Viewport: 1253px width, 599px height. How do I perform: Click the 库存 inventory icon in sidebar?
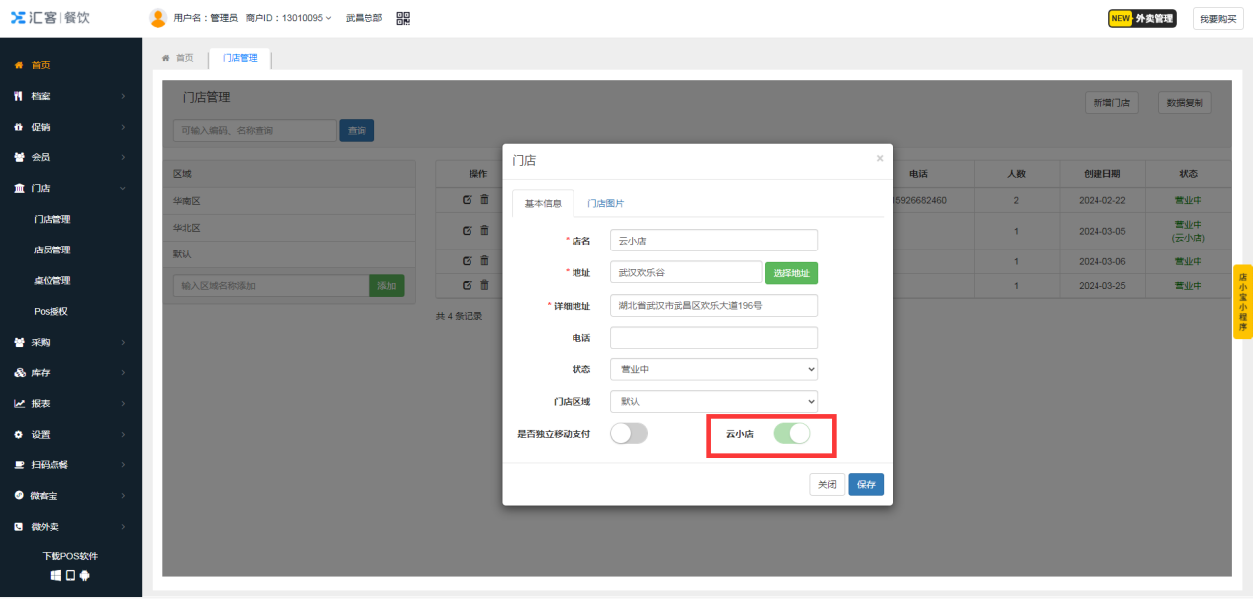click(x=18, y=373)
